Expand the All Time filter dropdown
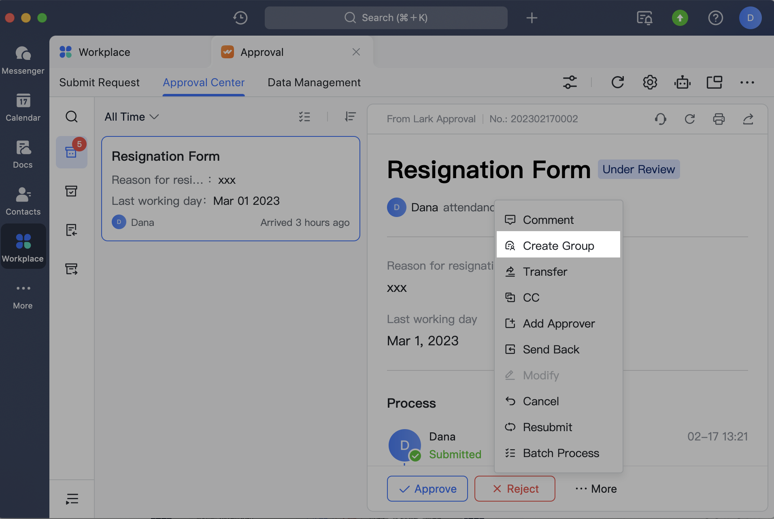Screen dimensions: 774x519 point(132,117)
